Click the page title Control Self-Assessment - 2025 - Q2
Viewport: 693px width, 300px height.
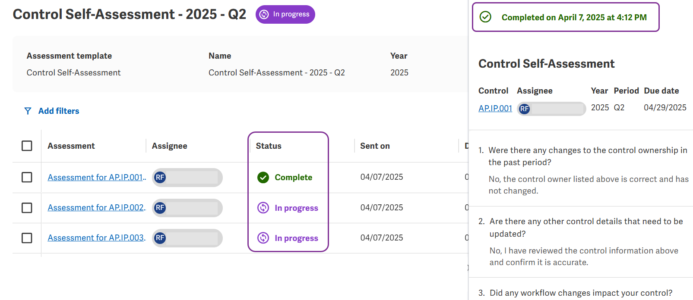pos(130,14)
